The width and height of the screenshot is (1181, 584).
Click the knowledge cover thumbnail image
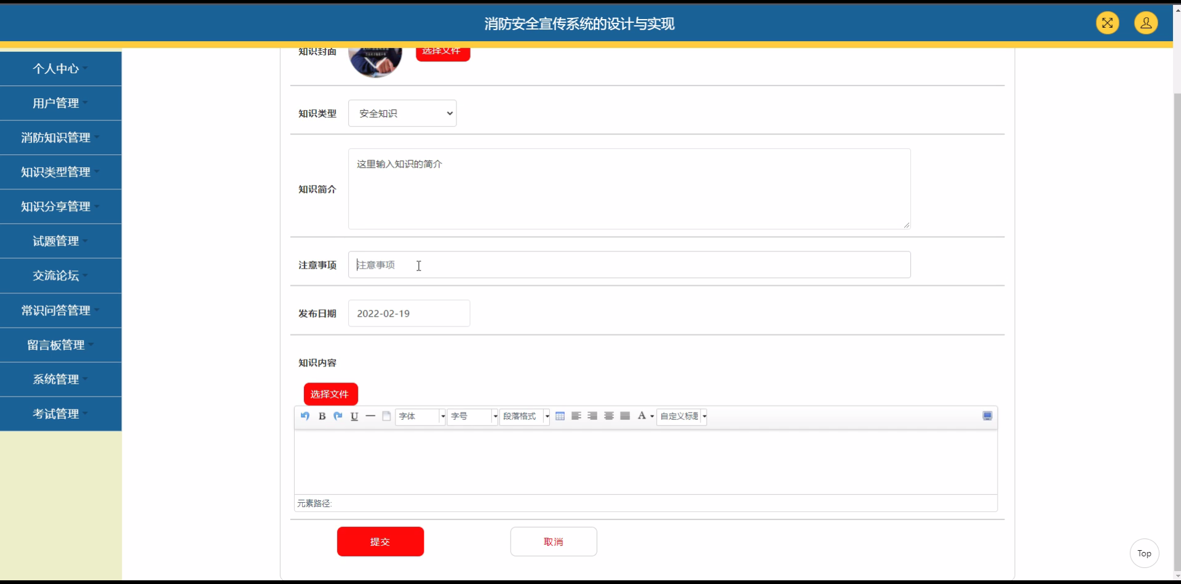point(375,61)
